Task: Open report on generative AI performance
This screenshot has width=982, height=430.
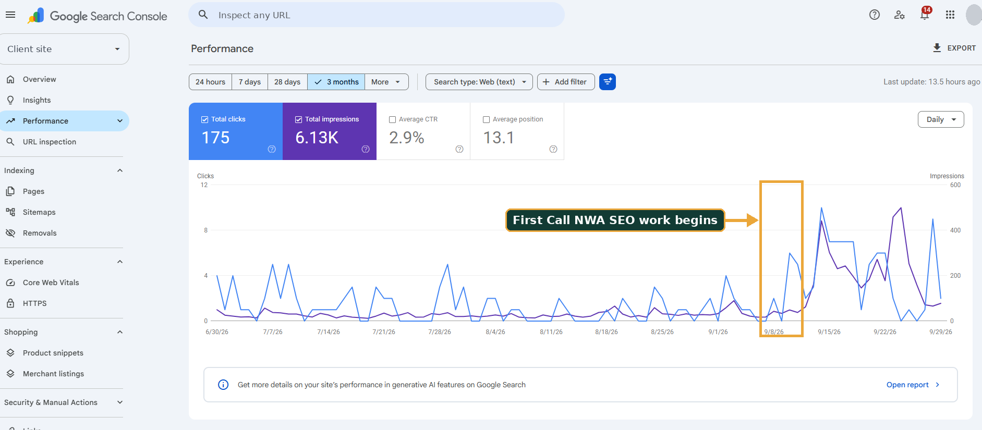Action: coord(913,385)
